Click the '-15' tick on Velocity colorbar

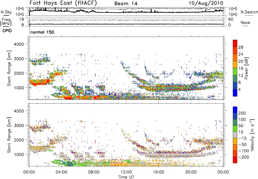pos(242,138)
